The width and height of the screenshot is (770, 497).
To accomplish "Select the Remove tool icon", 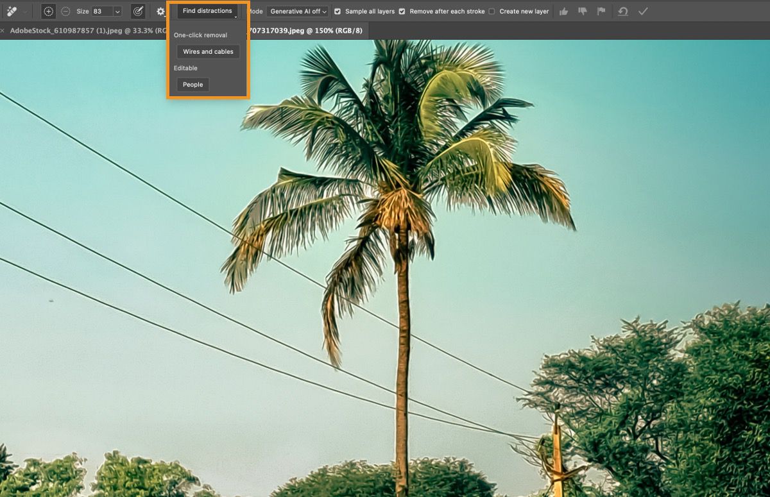I will tap(12, 11).
